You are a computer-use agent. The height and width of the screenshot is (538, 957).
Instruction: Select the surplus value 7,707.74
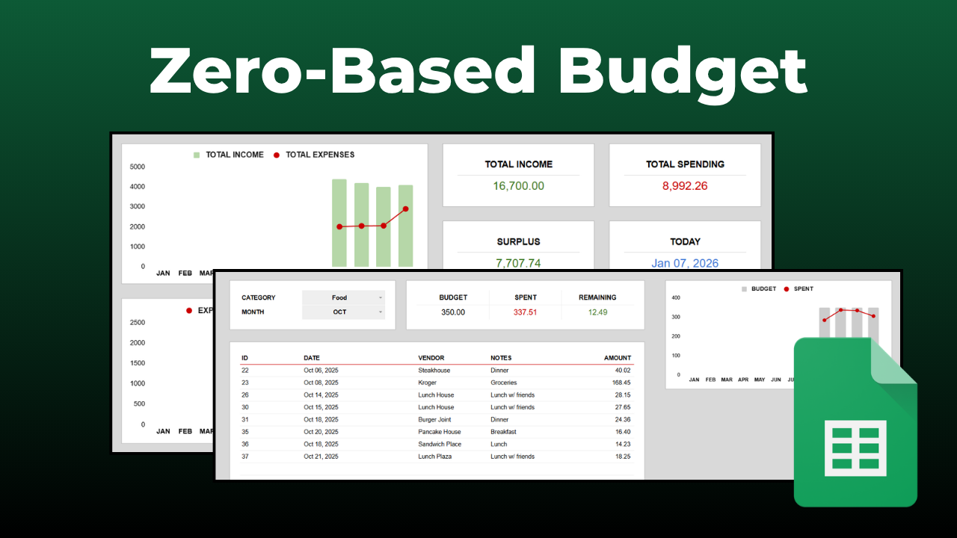[518, 263]
